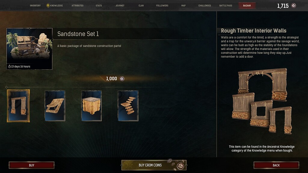Click the Back button
Image resolution: width=308 pixels, height=173 pixels.
(276, 165)
